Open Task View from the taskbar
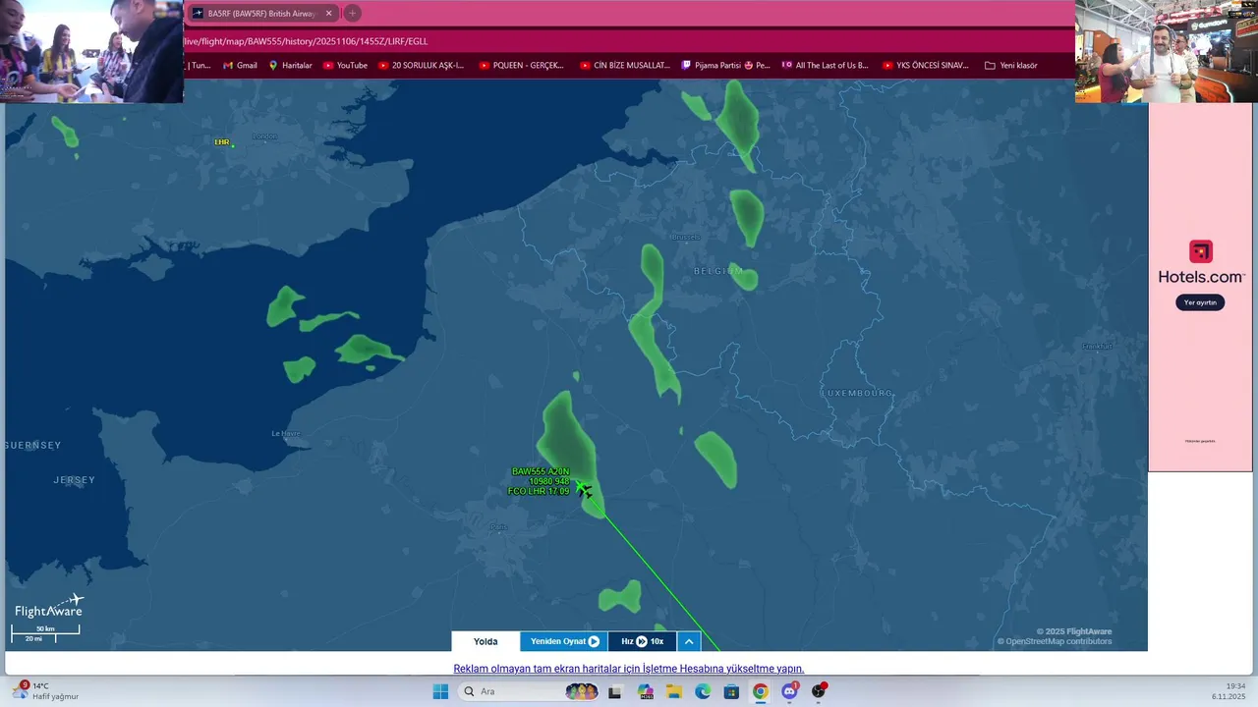This screenshot has width=1258, height=707. tap(614, 691)
